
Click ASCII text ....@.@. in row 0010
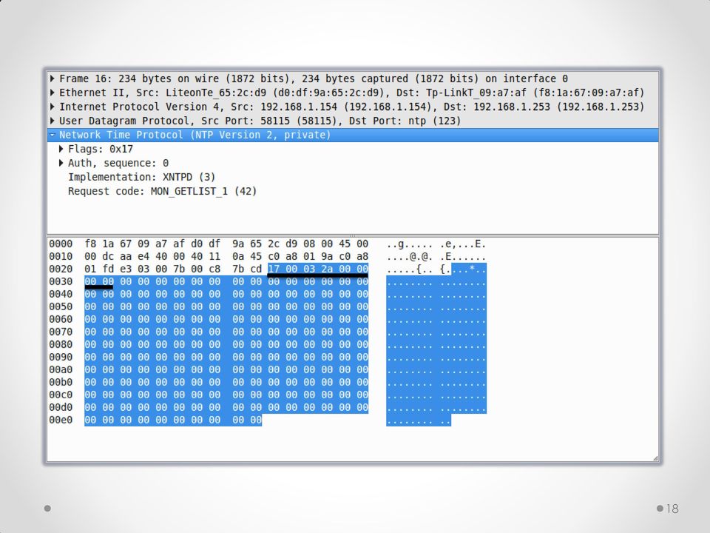click(x=410, y=257)
